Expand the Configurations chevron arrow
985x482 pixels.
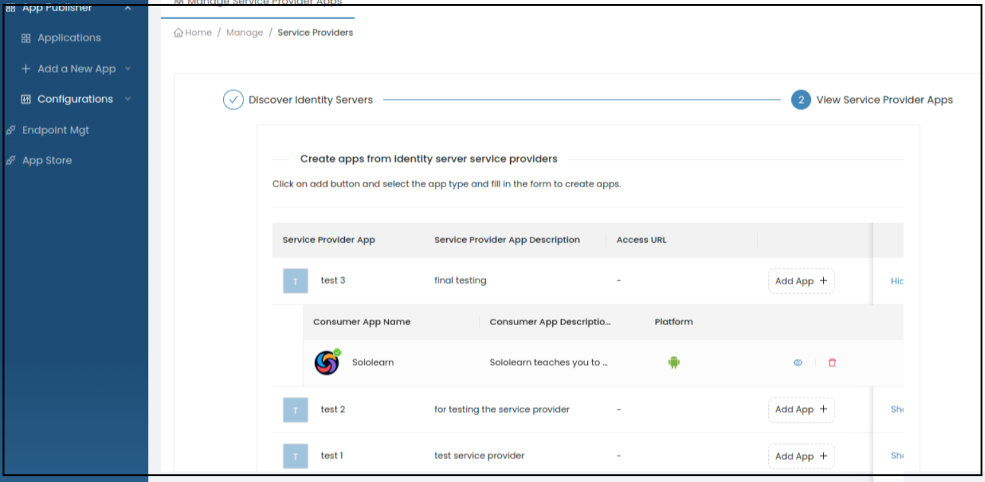(x=128, y=99)
